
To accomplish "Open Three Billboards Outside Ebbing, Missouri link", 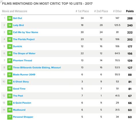I will (x=37, y=67).
